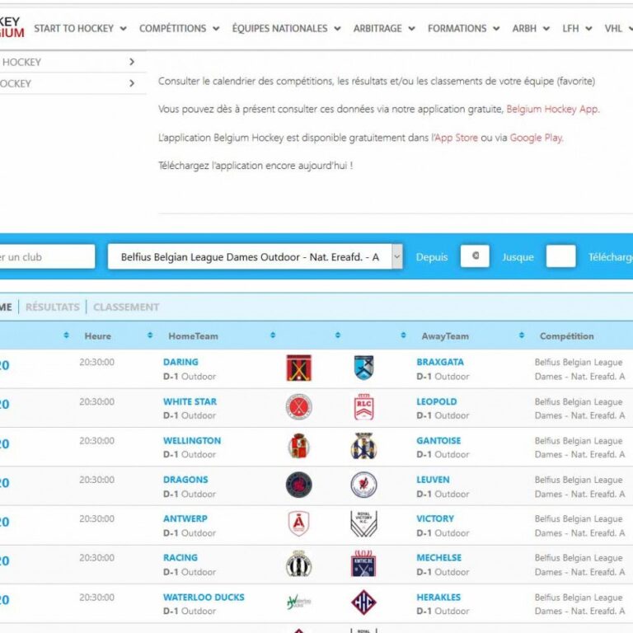The image size is (633, 633).
Task: Open the WELLINGTON team link
Action: [x=192, y=440]
